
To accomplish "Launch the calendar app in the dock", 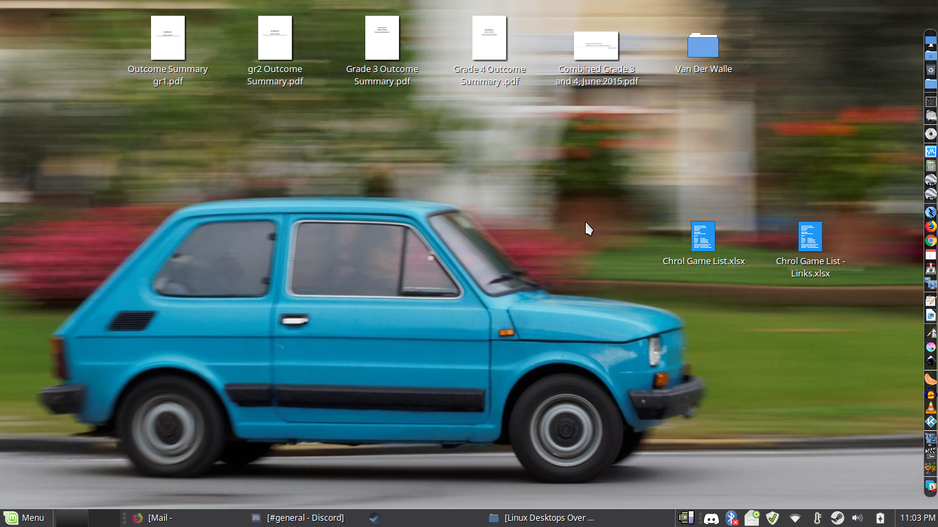I will click(x=931, y=255).
